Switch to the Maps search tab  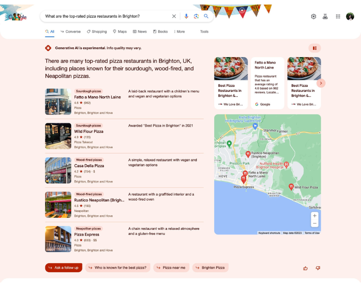[121, 31]
